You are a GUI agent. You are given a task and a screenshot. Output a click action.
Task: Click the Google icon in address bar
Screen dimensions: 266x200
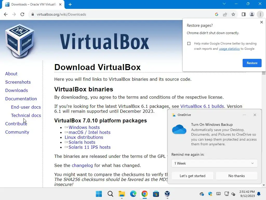click(x=216, y=15)
